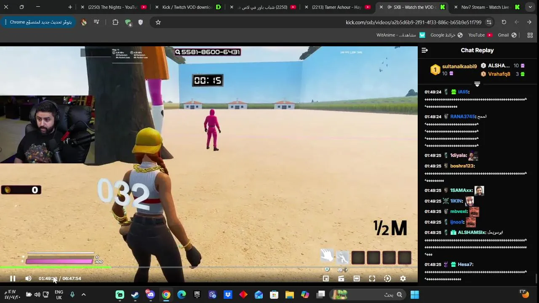Open the Chrome three-dot menu
Viewport: 539px width, 303px height.
(x=5, y=22)
